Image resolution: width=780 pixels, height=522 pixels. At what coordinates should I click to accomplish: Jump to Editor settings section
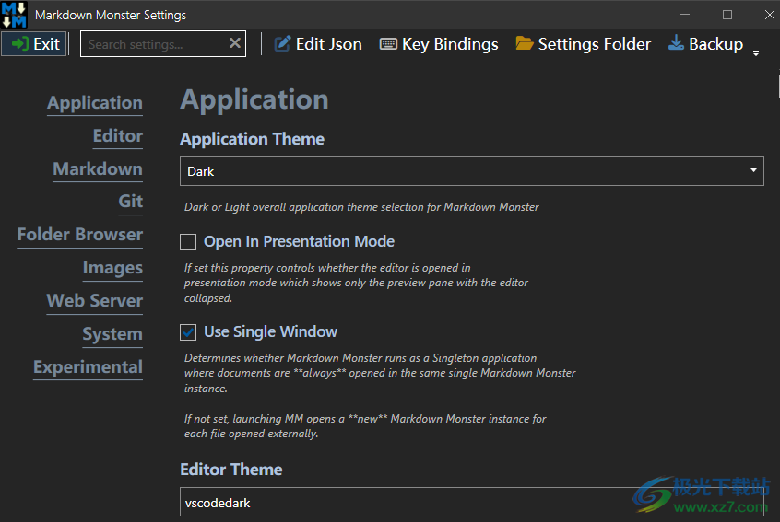click(x=118, y=136)
